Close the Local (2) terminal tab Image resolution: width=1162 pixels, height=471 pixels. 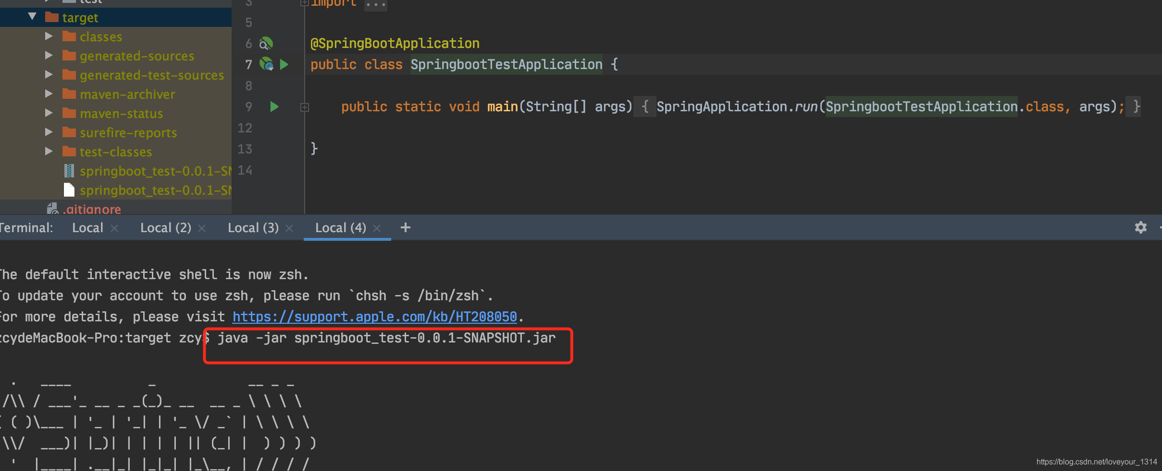pyautogui.click(x=202, y=228)
